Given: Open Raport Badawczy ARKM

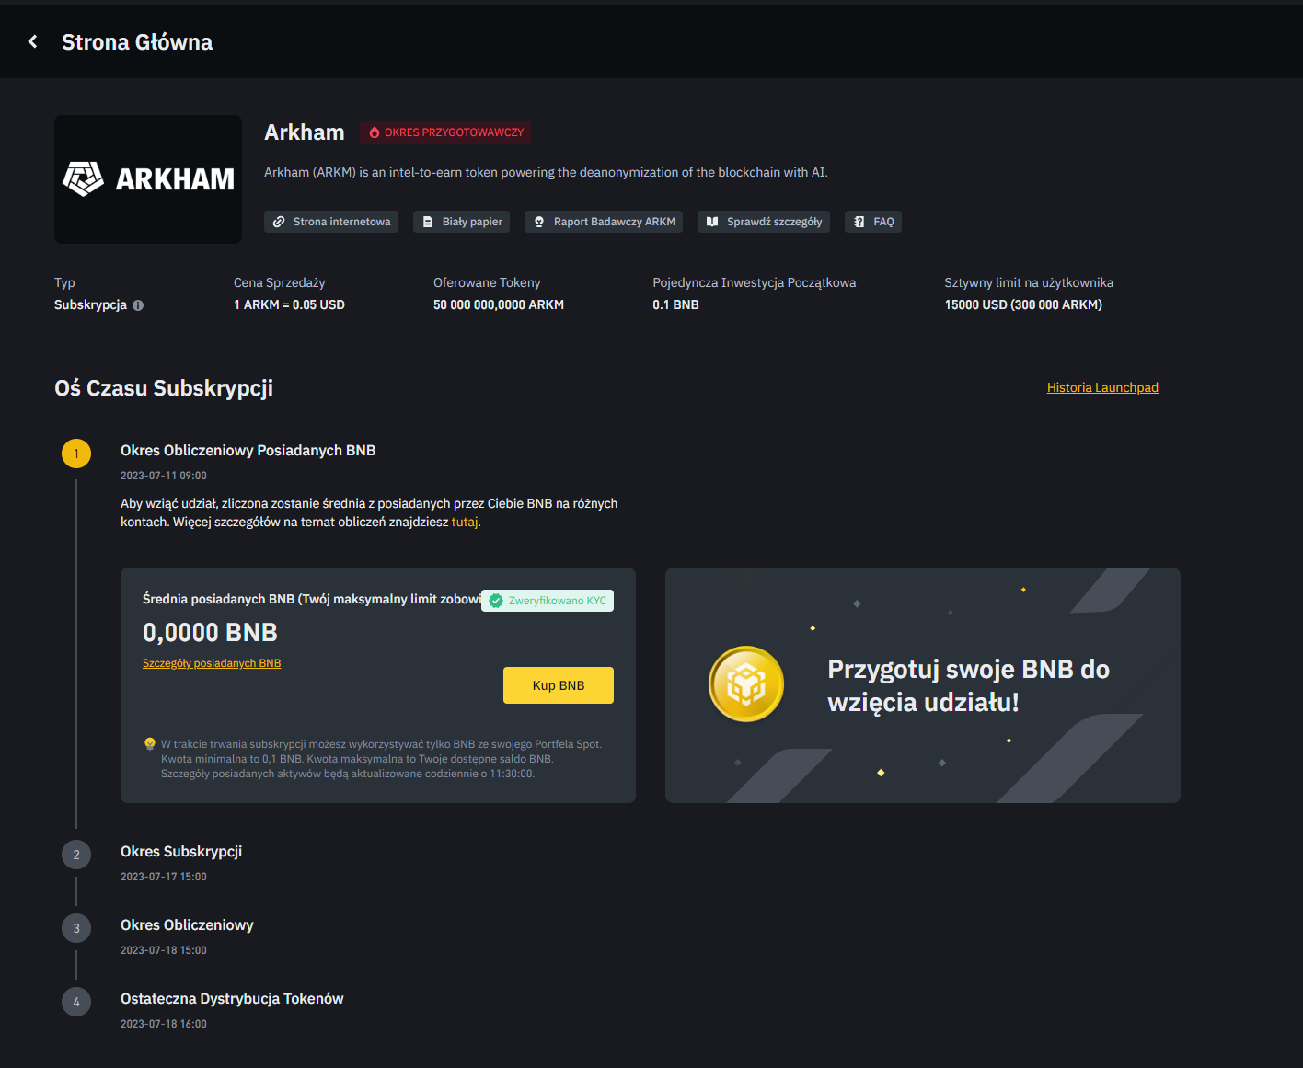Looking at the screenshot, I should [x=604, y=222].
